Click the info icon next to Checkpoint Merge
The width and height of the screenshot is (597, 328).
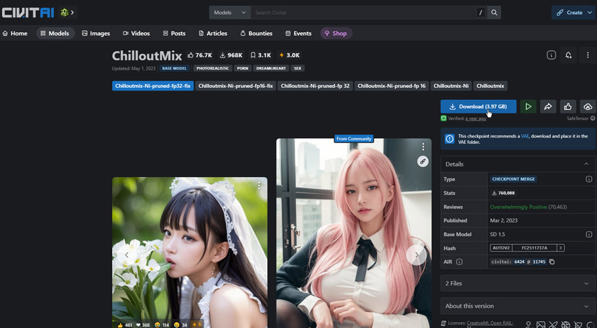(x=588, y=179)
